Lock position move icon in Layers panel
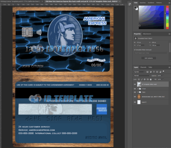The width and height of the screenshot is (171, 148). click(x=145, y=79)
